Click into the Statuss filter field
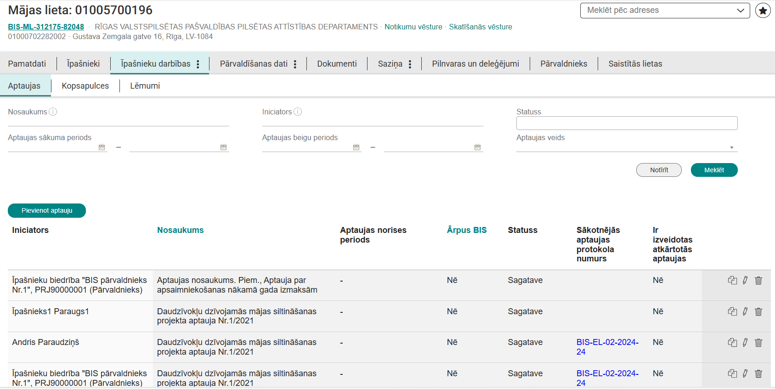The width and height of the screenshot is (775, 390). click(627, 123)
